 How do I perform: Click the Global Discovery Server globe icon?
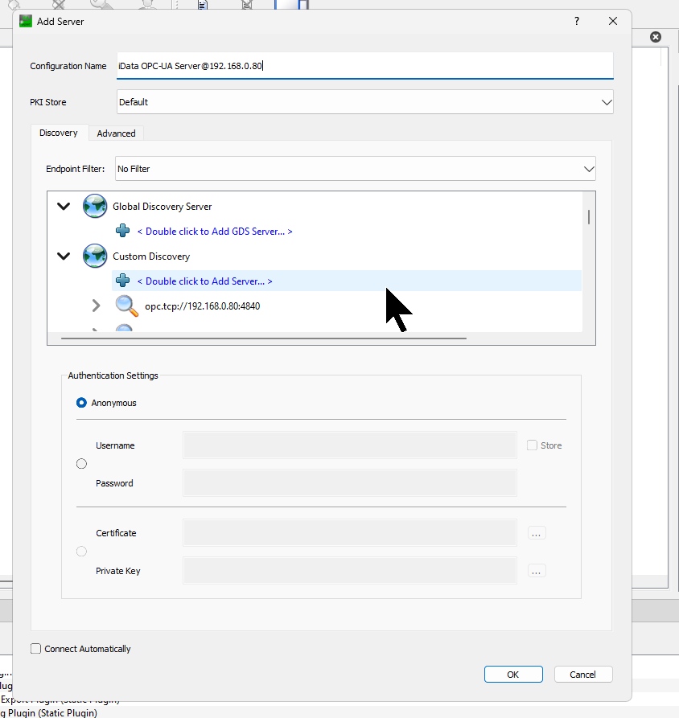tap(95, 206)
